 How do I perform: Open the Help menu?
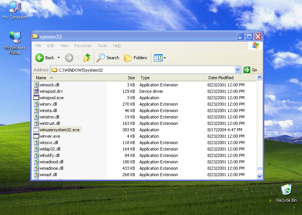coord(117,46)
